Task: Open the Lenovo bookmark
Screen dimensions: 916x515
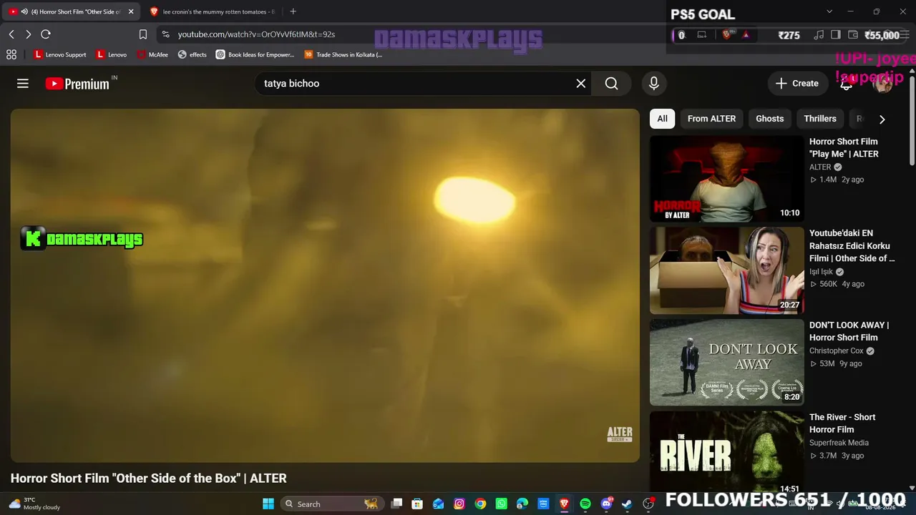Action: (112, 54)
